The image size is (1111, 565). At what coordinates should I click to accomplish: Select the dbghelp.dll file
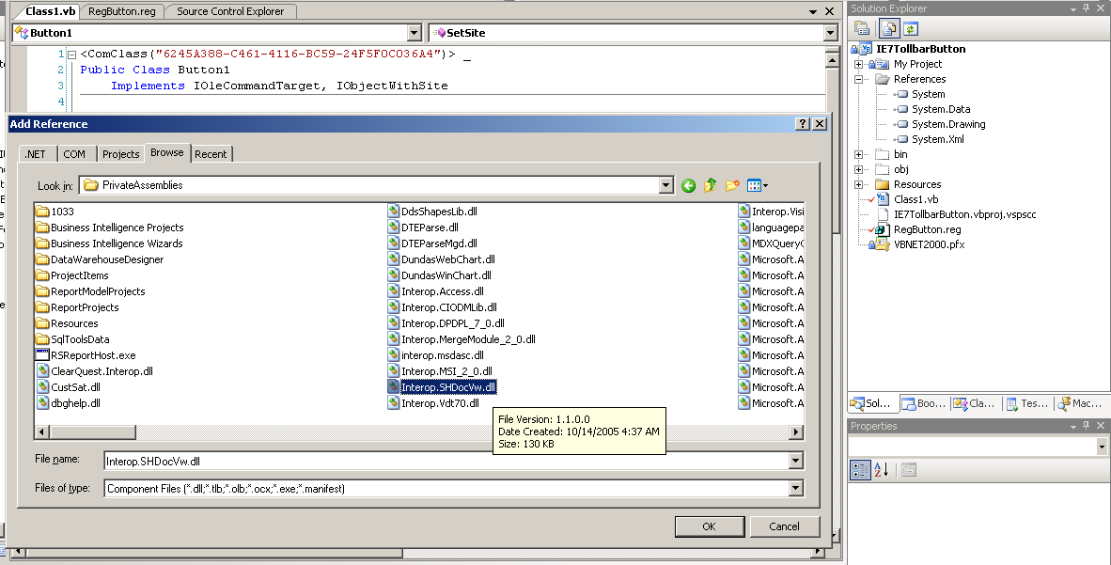[x=69, y=403]
